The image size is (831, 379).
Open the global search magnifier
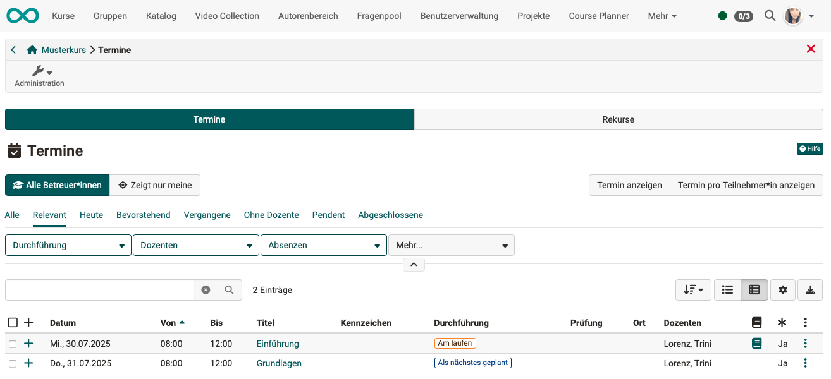(770, 15)
